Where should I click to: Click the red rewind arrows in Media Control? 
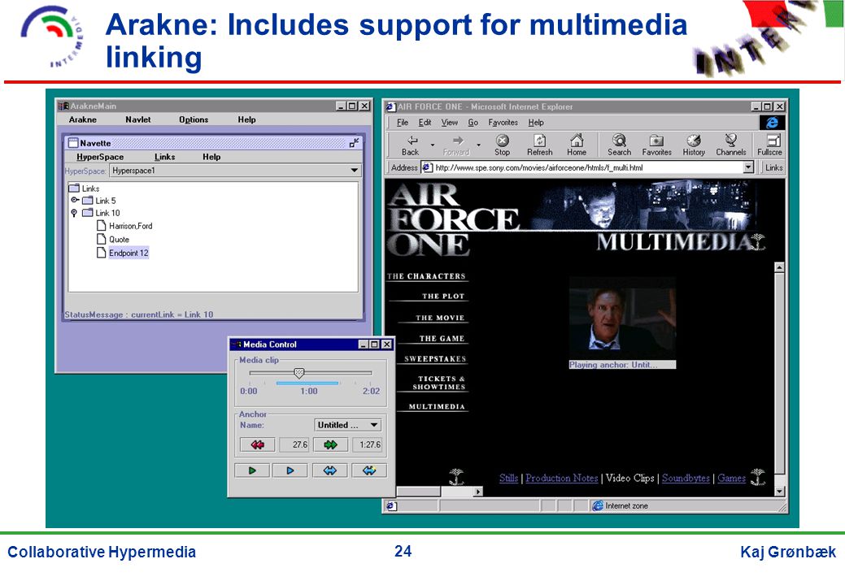pyautogui.click(x=258, y=444)
